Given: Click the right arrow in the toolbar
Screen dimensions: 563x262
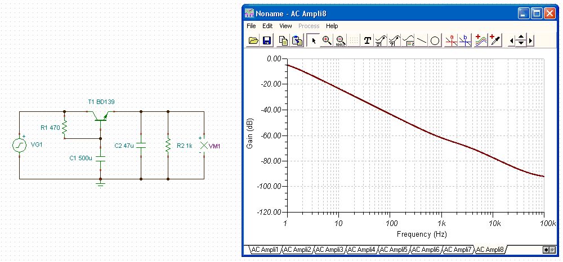Looking at the screenshot, I should click(x=530, y=41).
